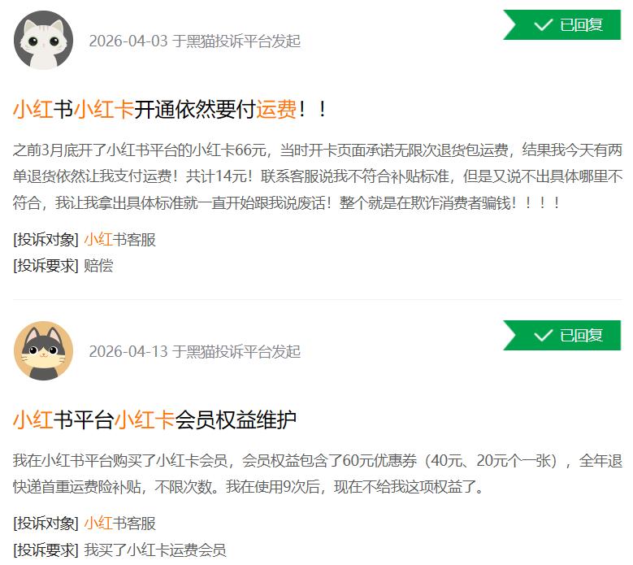Screen dimensions: 633x565
Task: Open complaint titled 小红书平台小红卡会员权益维护
Action: tap(154, 419)
